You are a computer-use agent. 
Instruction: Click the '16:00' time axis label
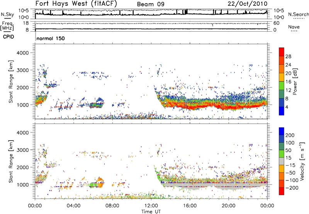[x=190, y=206]
